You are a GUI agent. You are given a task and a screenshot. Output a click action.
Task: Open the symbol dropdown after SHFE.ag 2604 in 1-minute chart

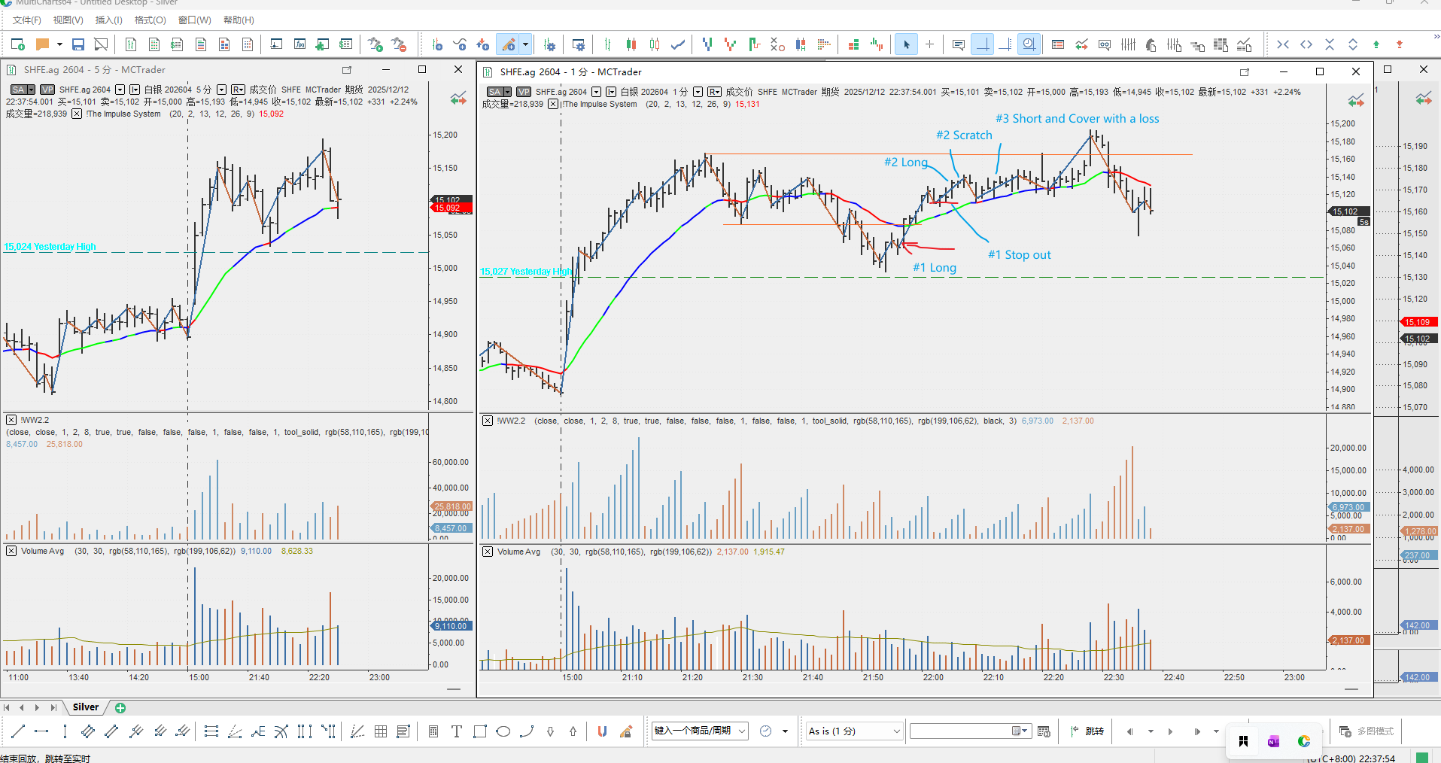point(596,92)
